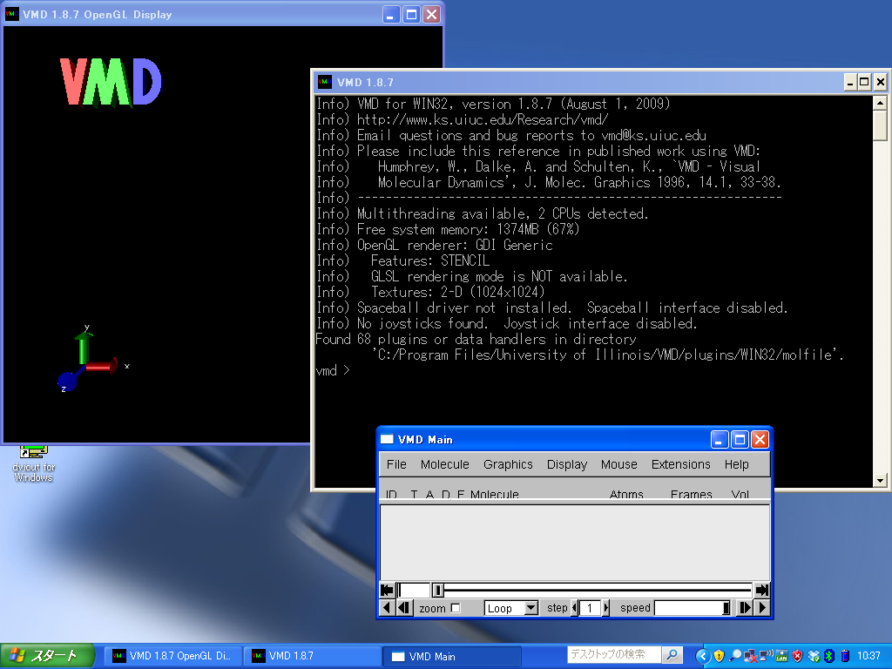Open the Extensions menu
Image resolution: width=892 pixels, height=669 pixels.
coord(680,464)
